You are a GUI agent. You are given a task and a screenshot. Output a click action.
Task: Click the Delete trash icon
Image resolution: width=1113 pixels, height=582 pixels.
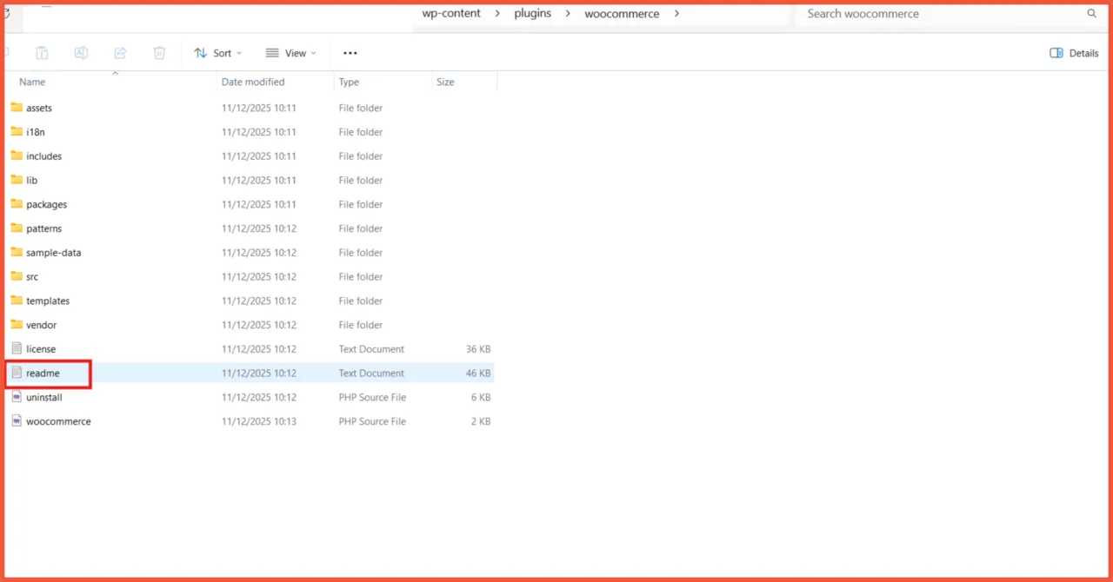pyautogui.click(x=159, y=53)
